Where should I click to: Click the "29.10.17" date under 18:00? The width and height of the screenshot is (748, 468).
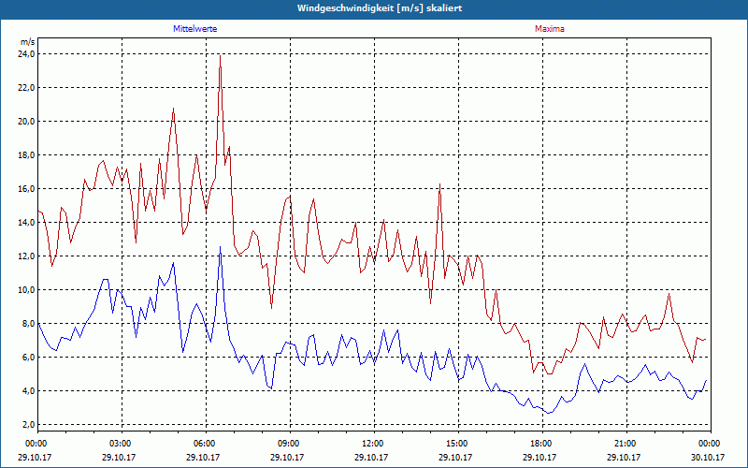coord(539,457)
